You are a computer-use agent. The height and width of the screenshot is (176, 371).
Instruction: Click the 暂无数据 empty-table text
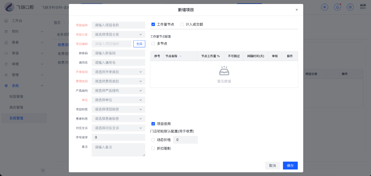(224, 81)
